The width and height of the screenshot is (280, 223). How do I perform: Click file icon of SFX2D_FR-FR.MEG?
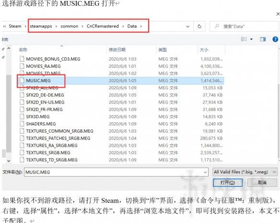point(22,109)
